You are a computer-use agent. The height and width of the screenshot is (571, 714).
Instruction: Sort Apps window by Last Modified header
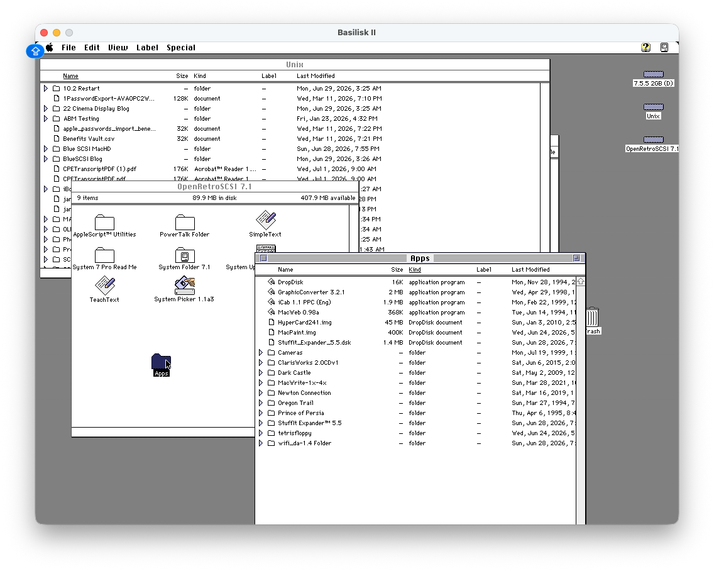click(x=530, y=270)
